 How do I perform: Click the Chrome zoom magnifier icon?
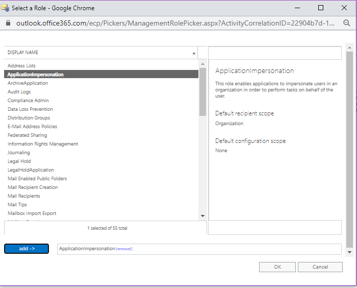[346, 23]
